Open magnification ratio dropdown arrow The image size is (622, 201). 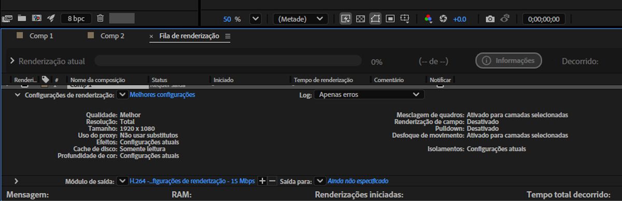click(255, 19)
